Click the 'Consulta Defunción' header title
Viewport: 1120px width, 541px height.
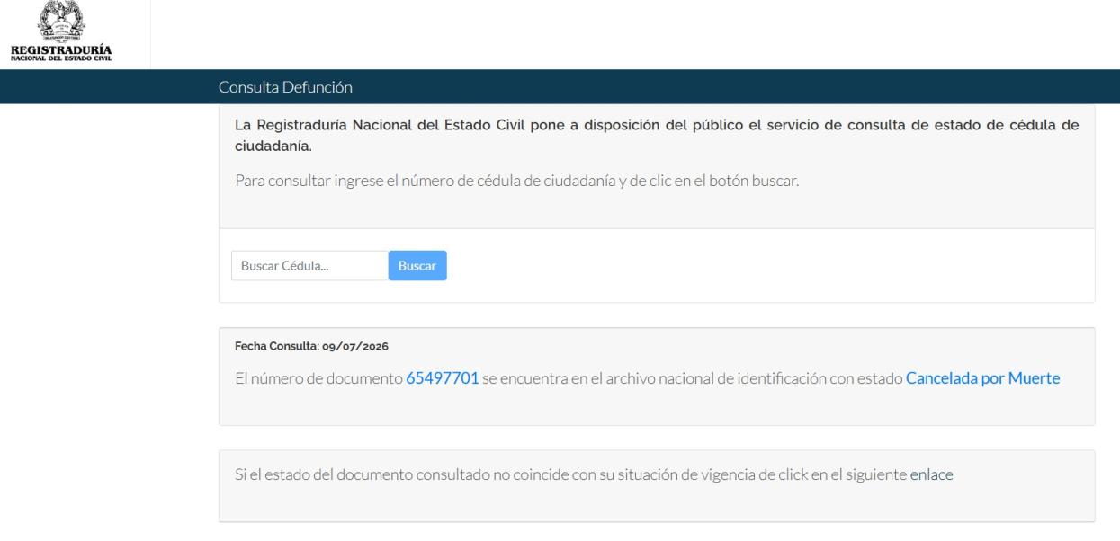pyautogui.click(x=285, y=87)
